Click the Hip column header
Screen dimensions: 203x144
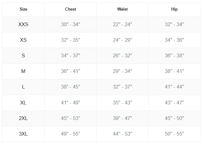coord(175,9)
